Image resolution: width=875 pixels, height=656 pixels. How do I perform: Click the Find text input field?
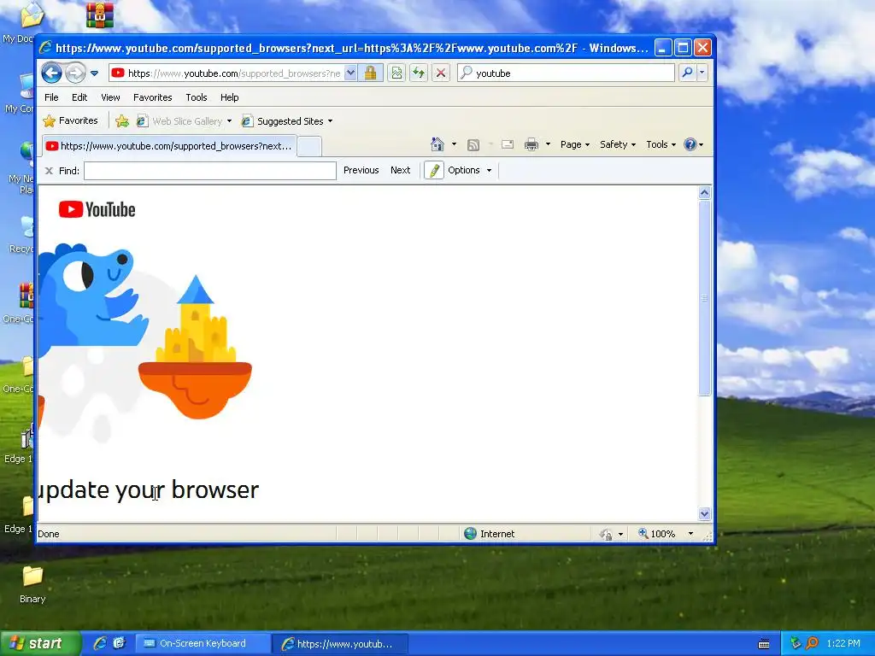tap(210, 171)
